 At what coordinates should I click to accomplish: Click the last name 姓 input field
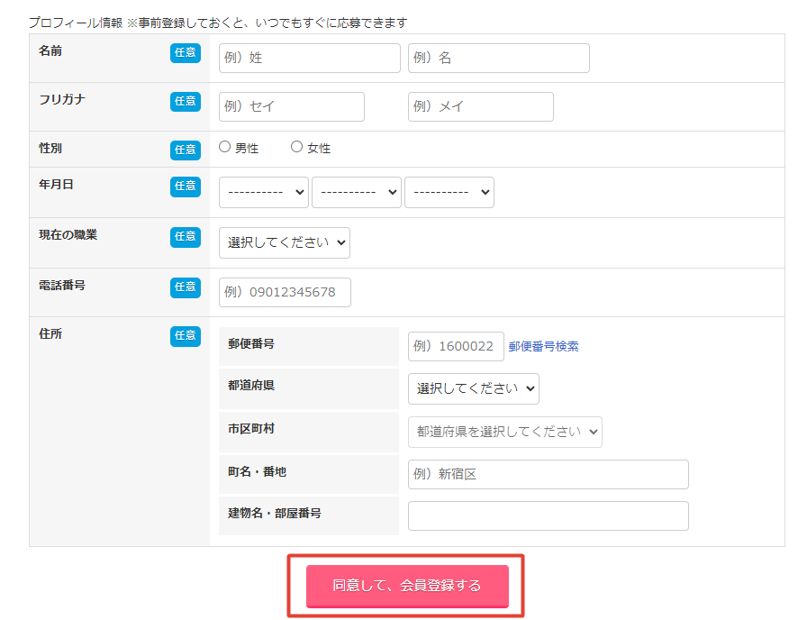click(309, 58)
